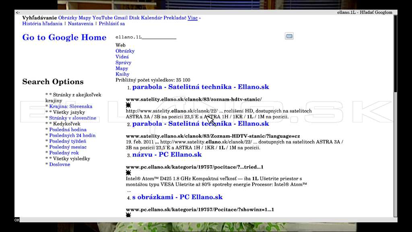Expand the Viac » menu
The image size is (412, 232).
tap(194, 18)
